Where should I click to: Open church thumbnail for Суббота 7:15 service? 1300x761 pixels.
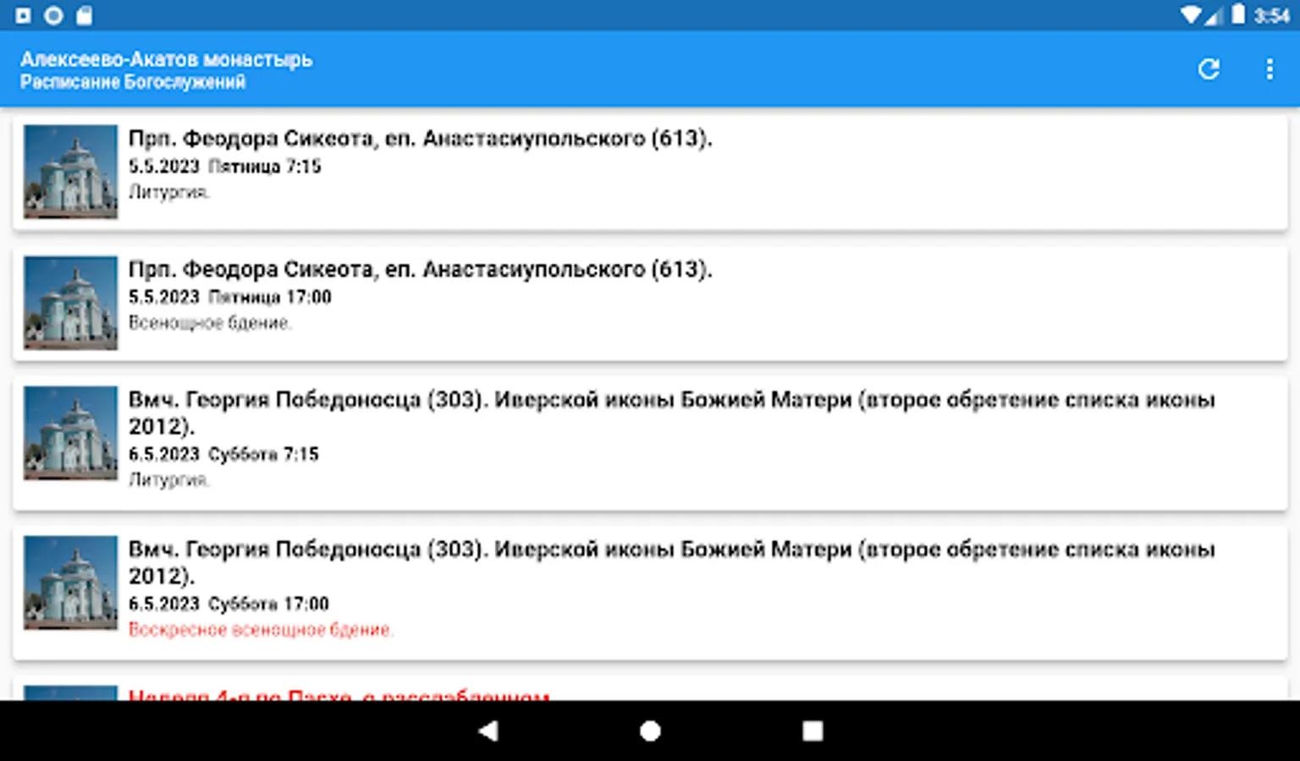tap(70, 433)
